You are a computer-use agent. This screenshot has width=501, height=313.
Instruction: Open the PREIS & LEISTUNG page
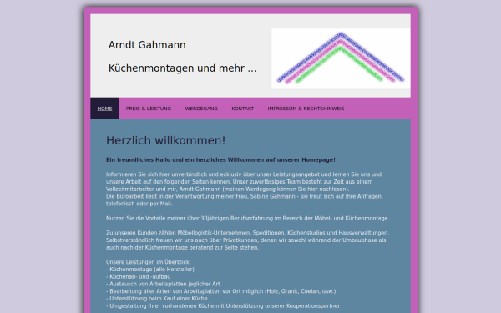[149, 109]
